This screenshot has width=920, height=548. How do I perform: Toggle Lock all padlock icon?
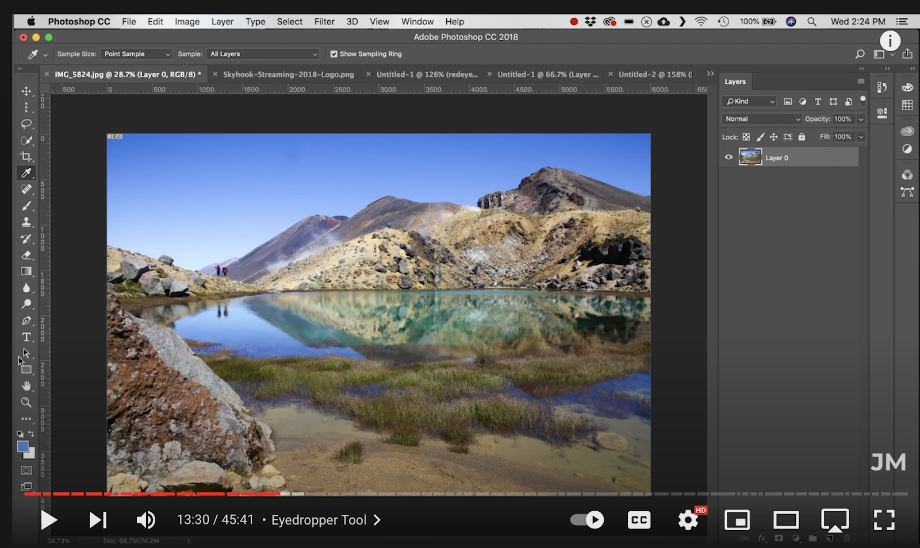pyautogui.click(x=802, y=137)
